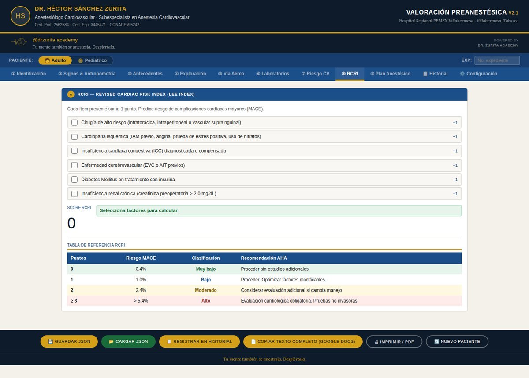Click +1 on Diabetes Mellitus row
The width and height of the screenshot is (529, 378).
455,180
